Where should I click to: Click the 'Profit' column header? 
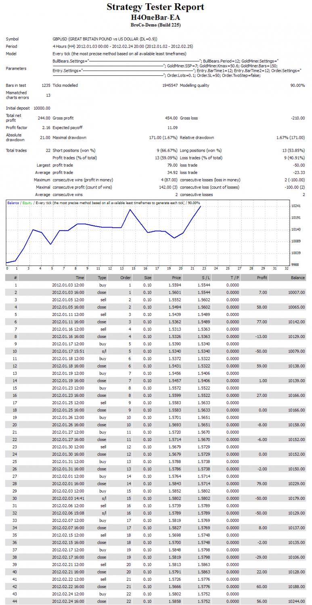(x=262, y=277)
